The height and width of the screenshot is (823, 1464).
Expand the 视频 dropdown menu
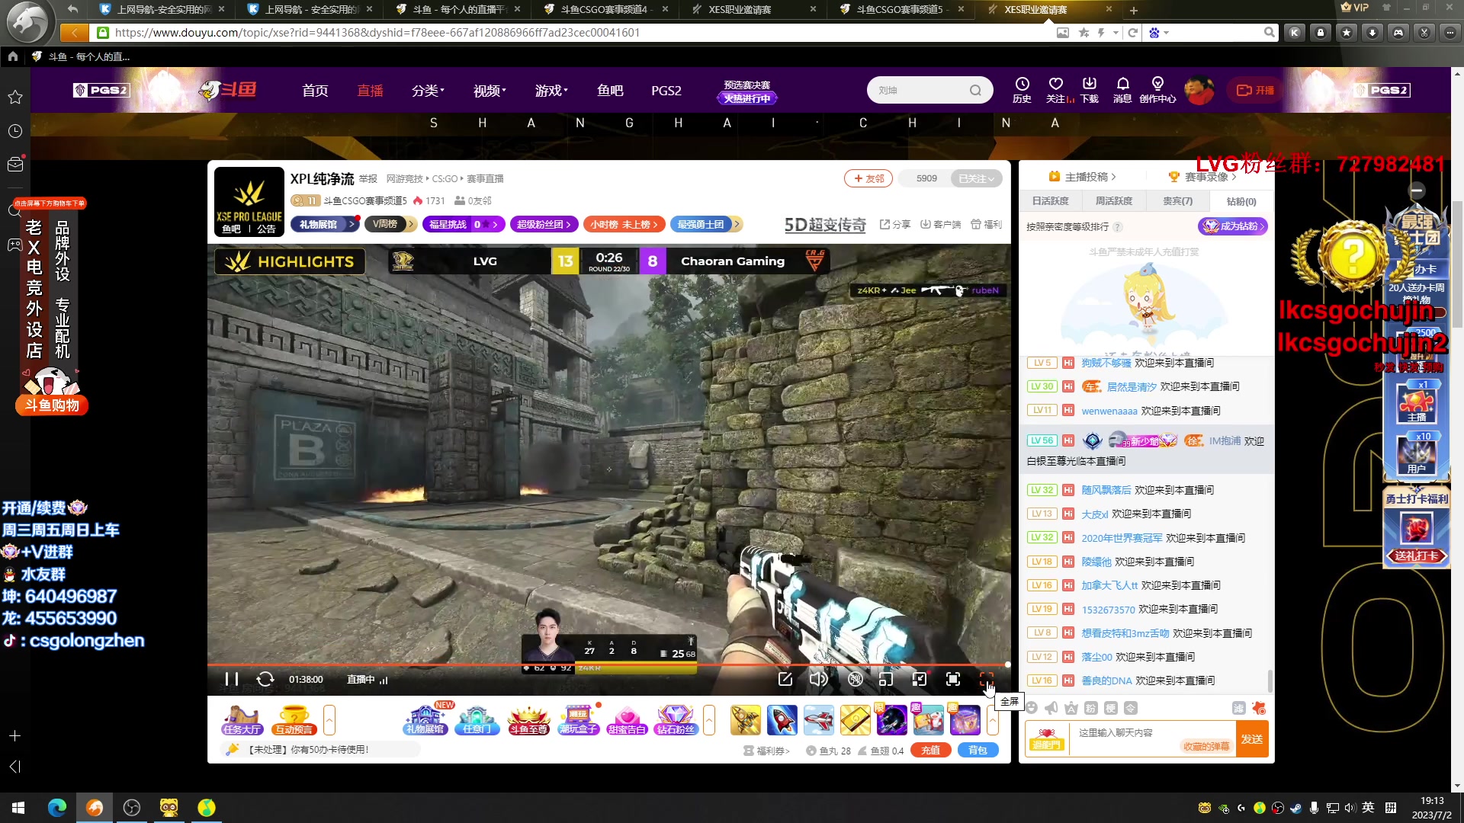[490, 91]
